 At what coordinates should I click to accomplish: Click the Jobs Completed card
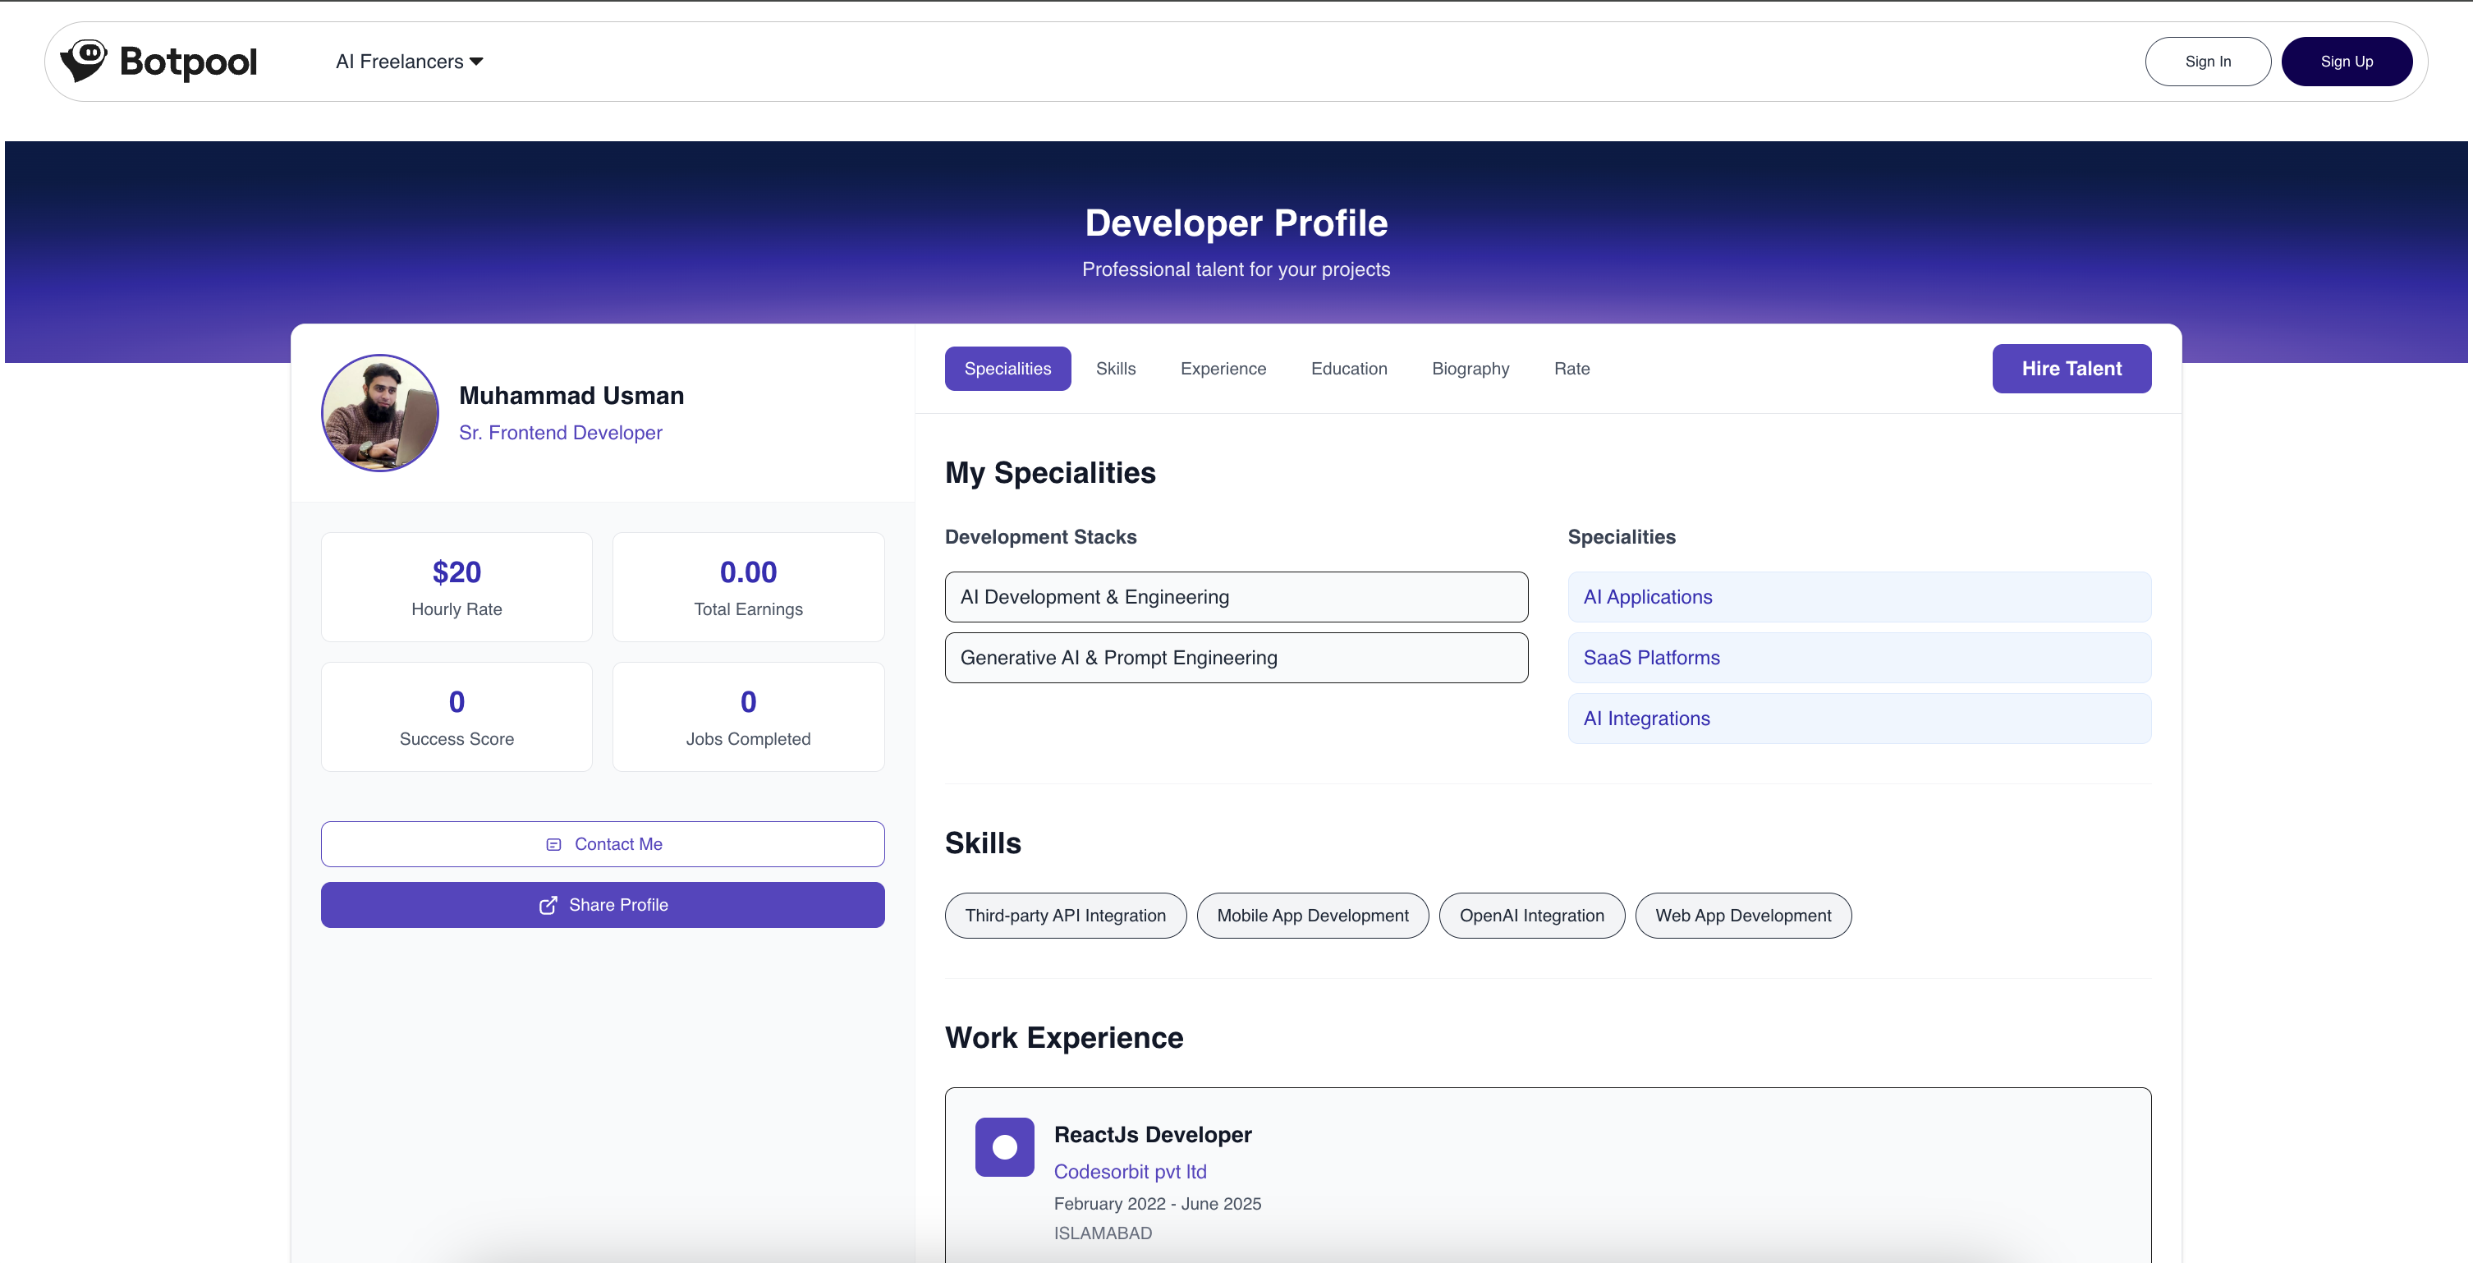(x=748, y=717)
